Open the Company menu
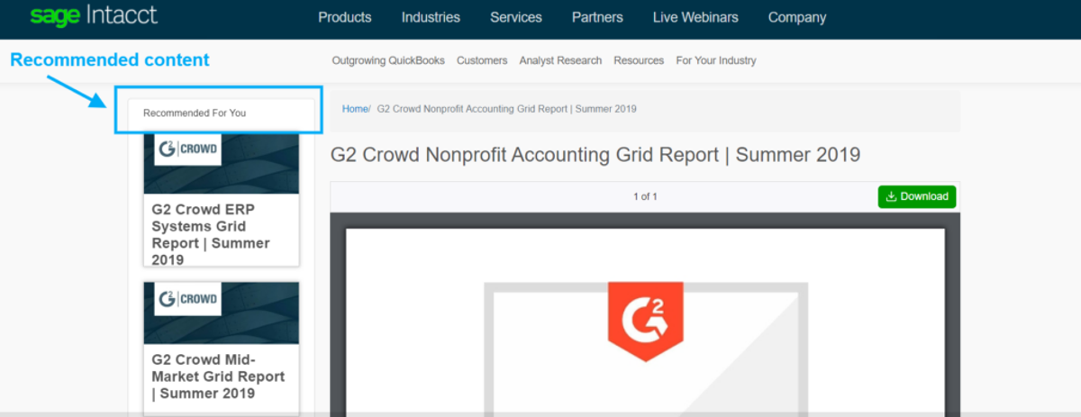The width and height of the screenshot is (1081, 417). [x=797, y=17]
